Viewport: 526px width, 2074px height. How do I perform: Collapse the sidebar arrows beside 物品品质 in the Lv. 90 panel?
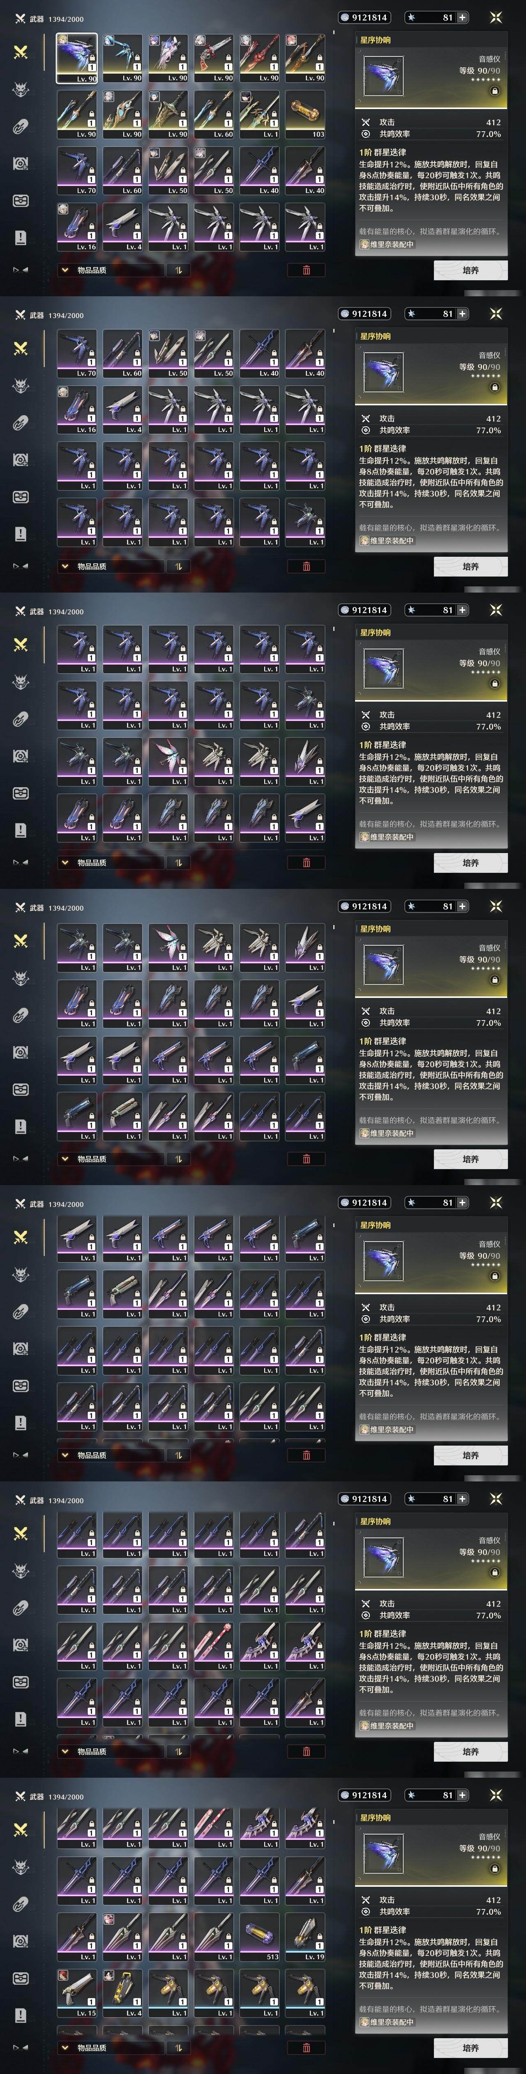[x=20, y=270]
